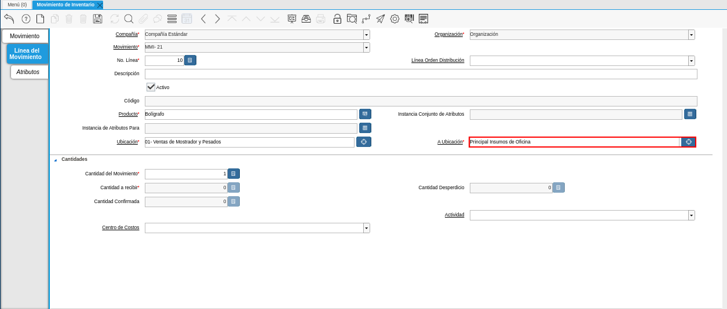Click the Línea Orden Distribución label link
Image resolution: width=727 pixels, height=309 pixels.
tap(437, 60)
